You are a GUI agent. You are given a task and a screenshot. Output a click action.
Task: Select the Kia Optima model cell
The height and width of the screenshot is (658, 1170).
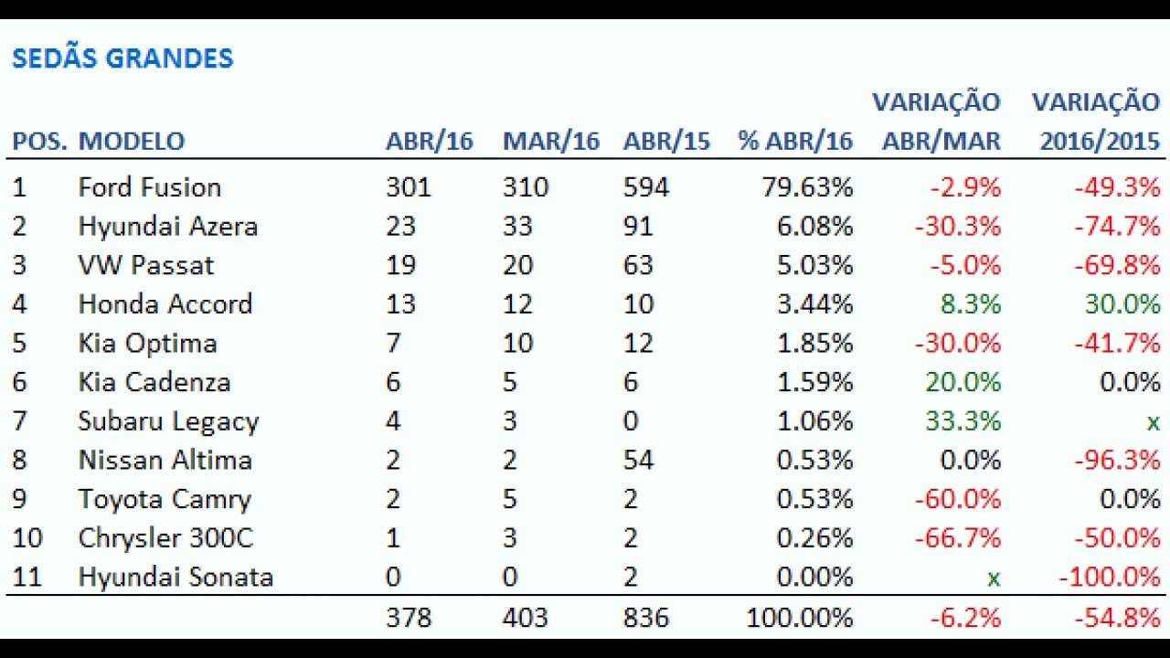(148, 344)
